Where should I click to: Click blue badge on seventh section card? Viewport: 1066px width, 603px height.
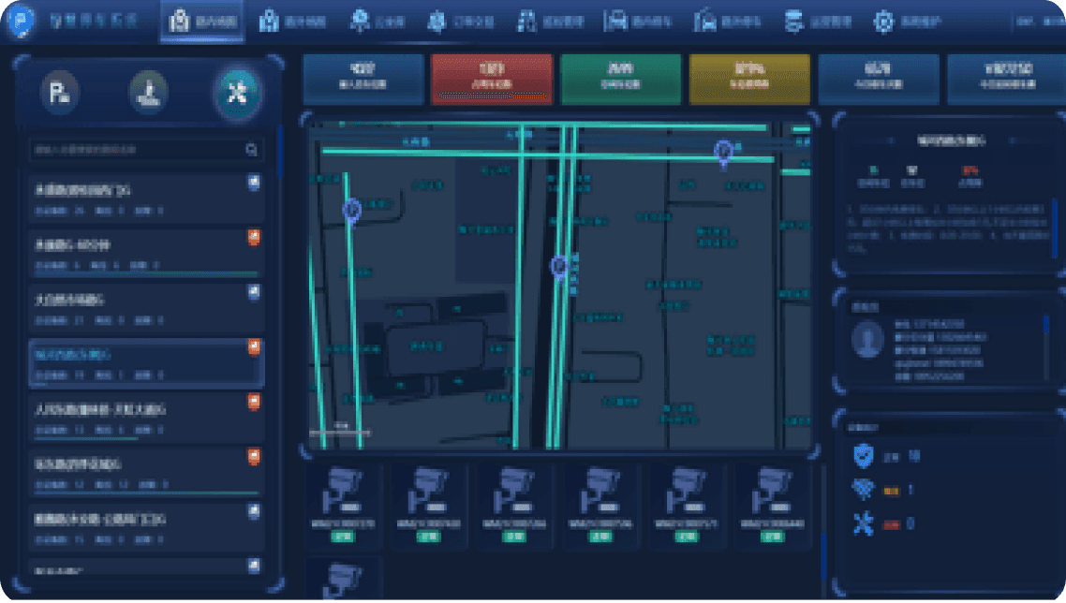254,511
